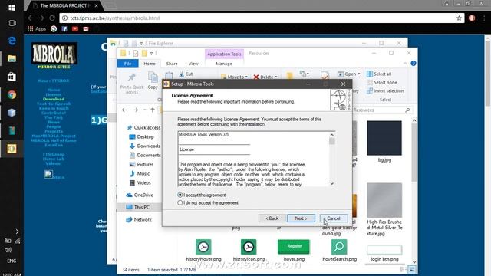Screen dimensions: 491x276
Task: Select the High-Res-Brushed-Metal-Silver texture thumbnail
Action: pos(384,200)
